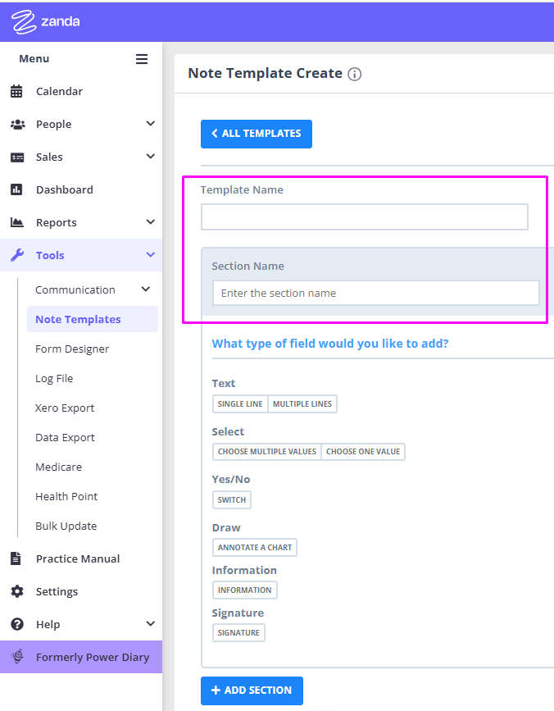554x711 pixels.
Task: Select Xero Export menu item
Action: (65, 408)
